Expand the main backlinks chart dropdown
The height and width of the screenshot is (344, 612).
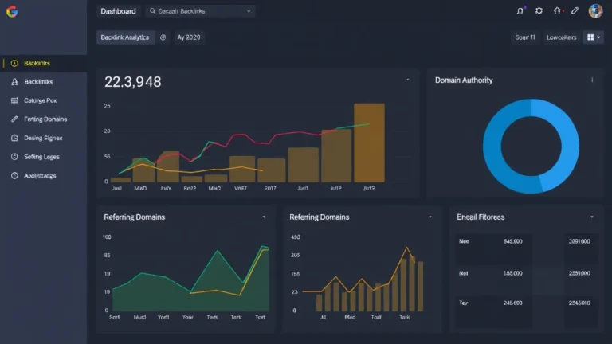(x=407, y=80)
